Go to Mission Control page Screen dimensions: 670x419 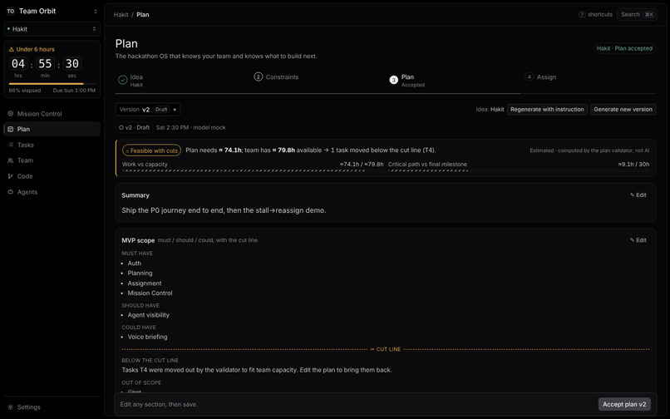tap(52, 114)
